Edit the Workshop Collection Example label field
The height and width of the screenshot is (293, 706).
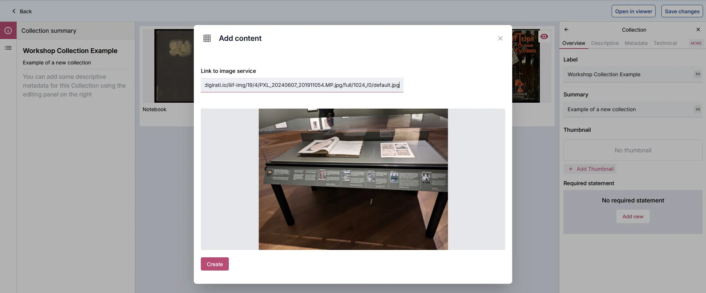632,74
